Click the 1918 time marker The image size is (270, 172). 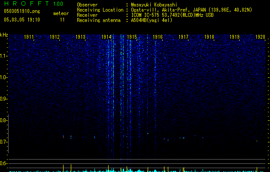click(209, 37)
